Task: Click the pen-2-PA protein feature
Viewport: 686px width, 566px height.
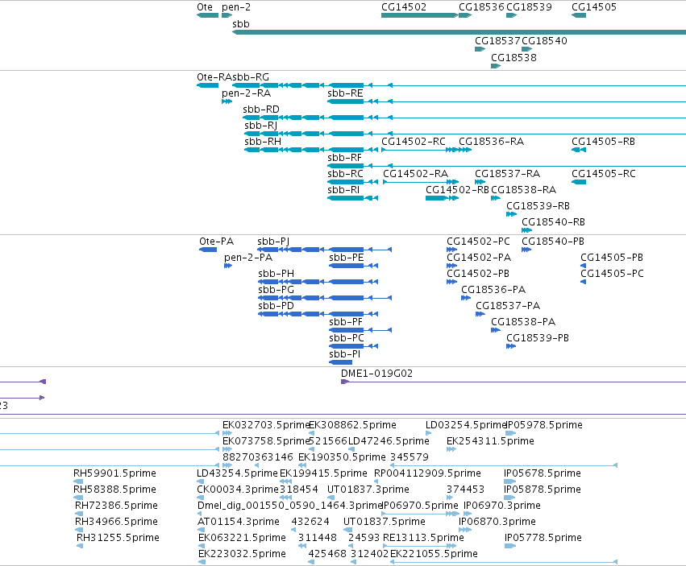Action: coord(228,266)
